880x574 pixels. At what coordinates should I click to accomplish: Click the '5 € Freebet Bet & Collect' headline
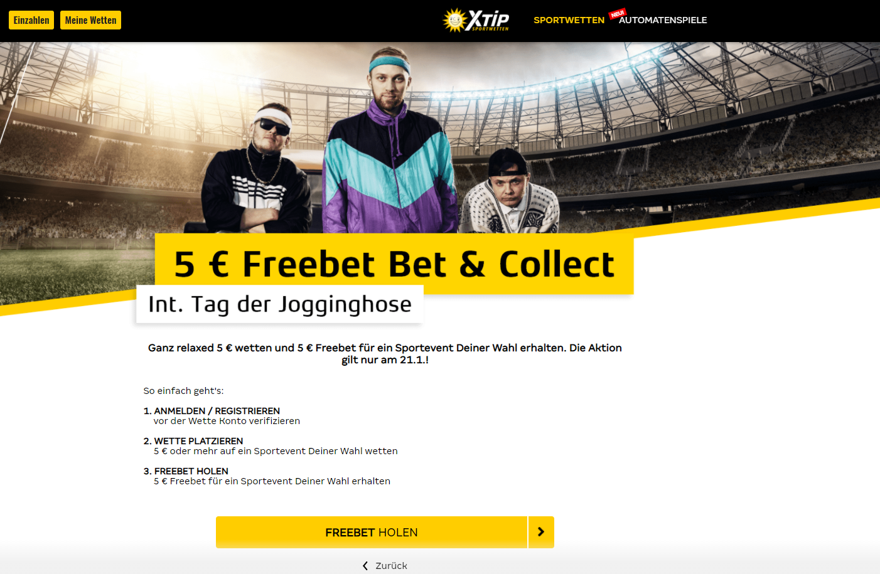click(394, 264)
